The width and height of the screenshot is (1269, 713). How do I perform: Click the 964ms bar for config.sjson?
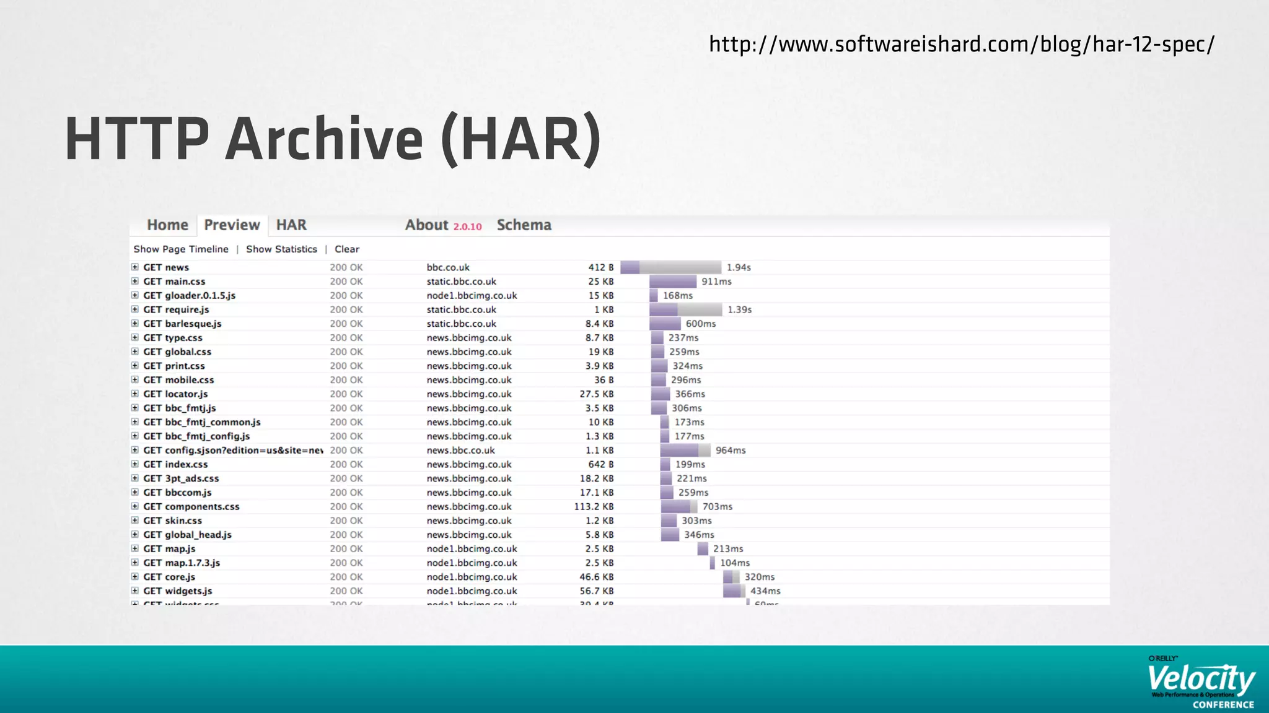685,451
